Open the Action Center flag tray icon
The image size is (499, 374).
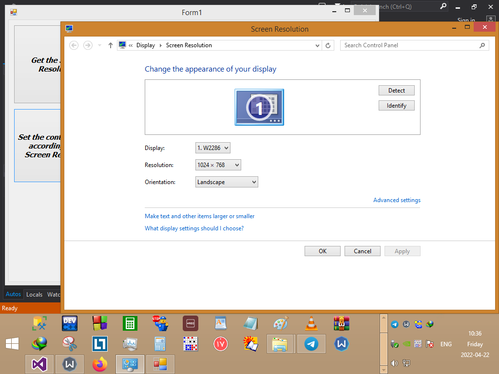tap(430, 344)
